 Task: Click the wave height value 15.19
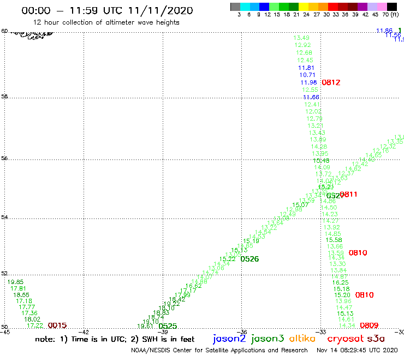coord(251,241)
